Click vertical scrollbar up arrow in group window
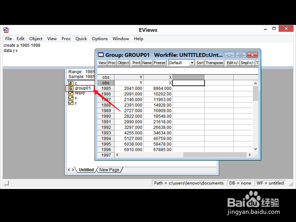 256,83
